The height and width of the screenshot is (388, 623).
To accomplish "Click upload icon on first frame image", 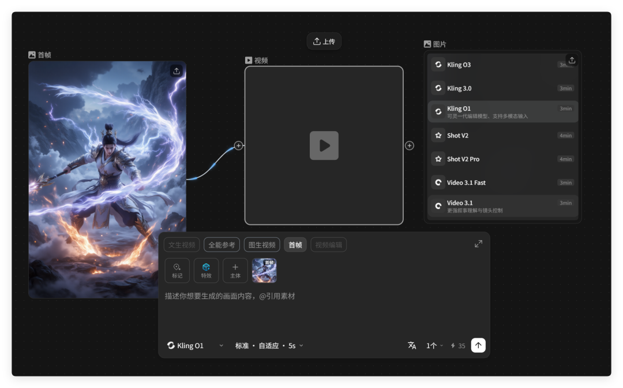I will point(177,71).
